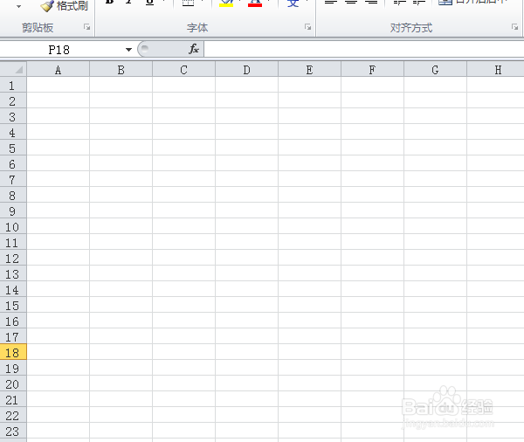Select row 9 header
This screenshot has height=442, width=524.
pos(13,211)
